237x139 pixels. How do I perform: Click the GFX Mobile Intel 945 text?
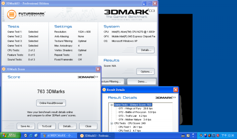pos(133,36)
